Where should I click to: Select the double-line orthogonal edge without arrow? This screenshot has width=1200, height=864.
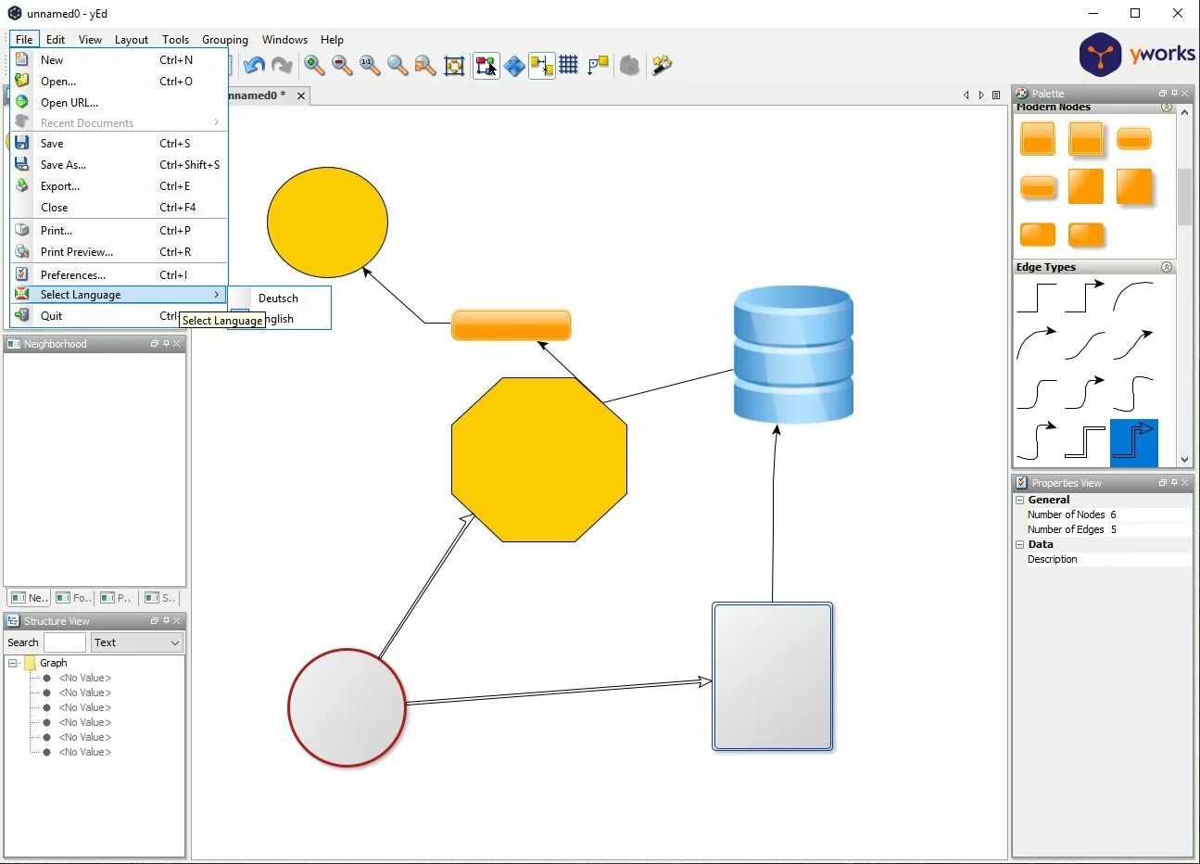pos(1085,442)
